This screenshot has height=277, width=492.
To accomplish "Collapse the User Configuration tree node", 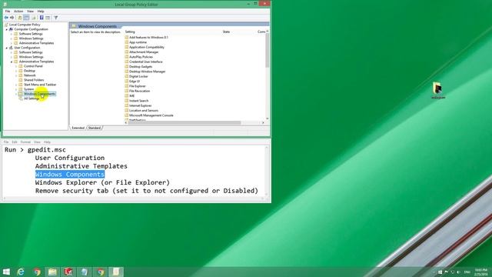I will [x=7, y=48].
